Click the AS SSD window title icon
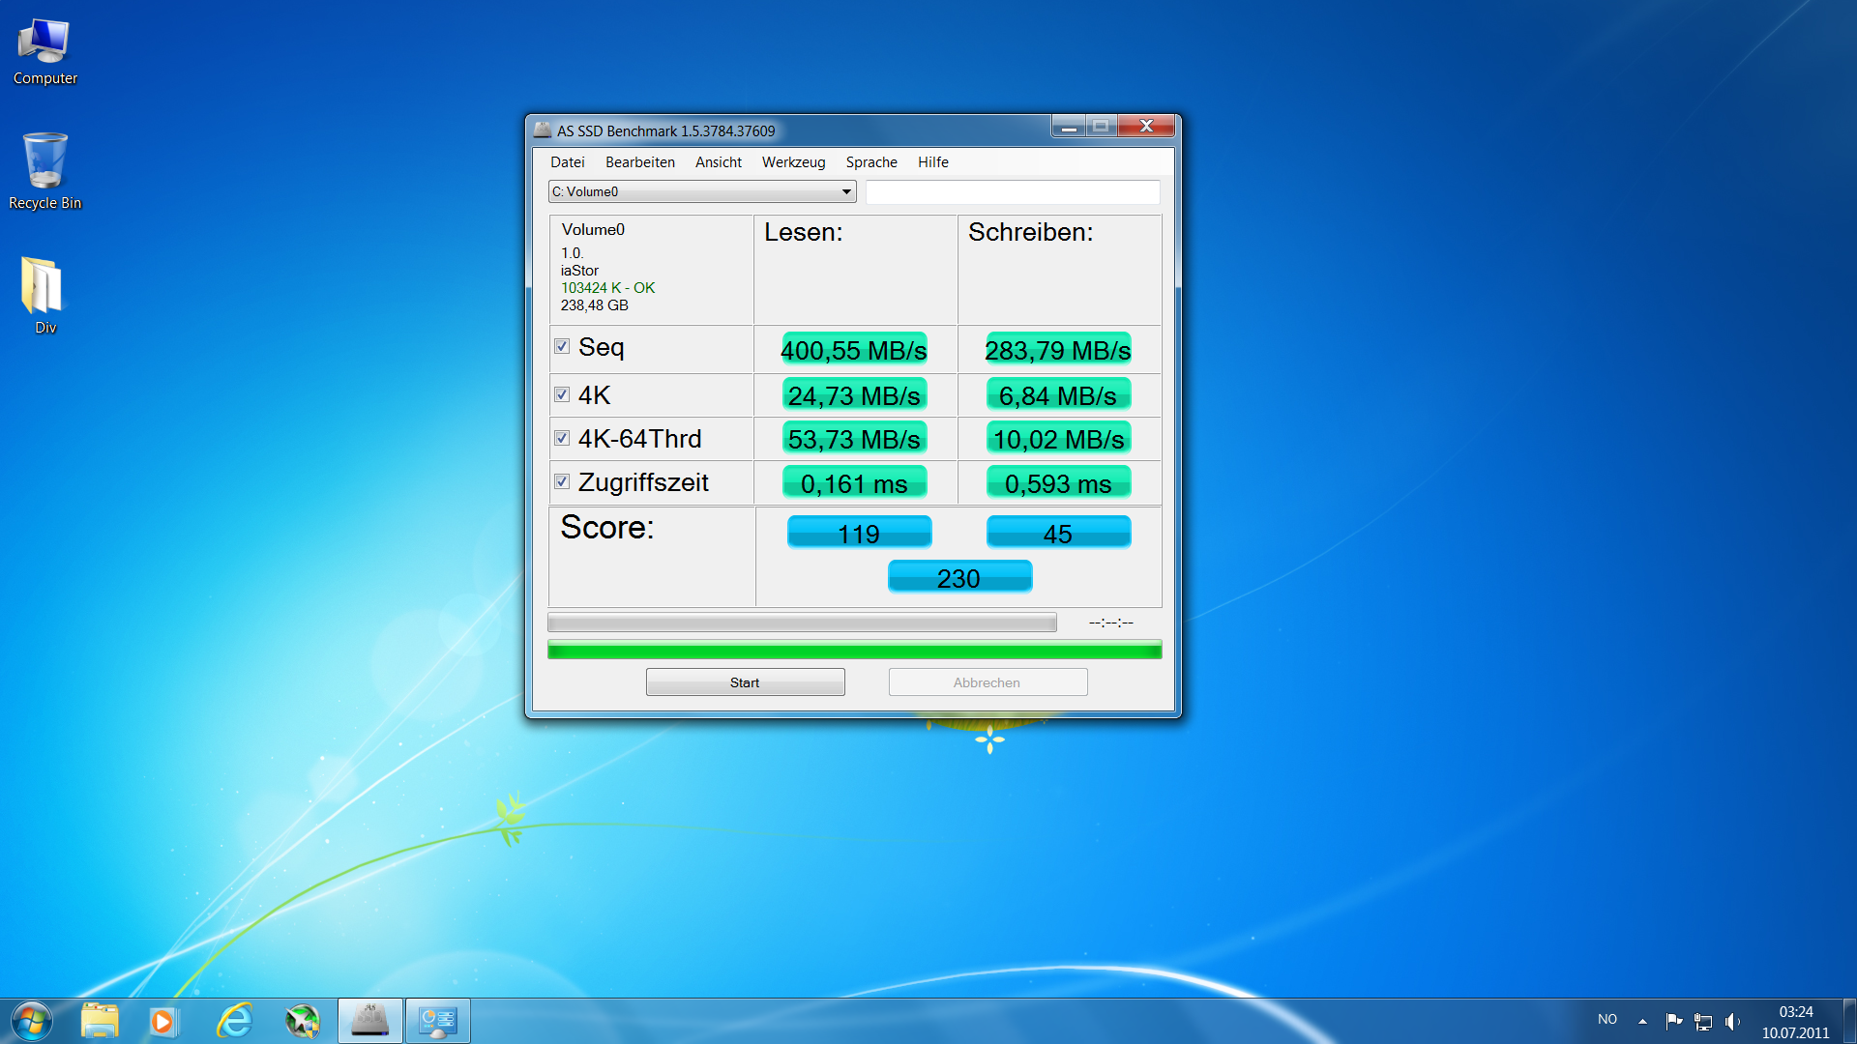Image resolution: width=1857 pixels, height=1044 pixels. pyautogui.click(x=543, y=130)
